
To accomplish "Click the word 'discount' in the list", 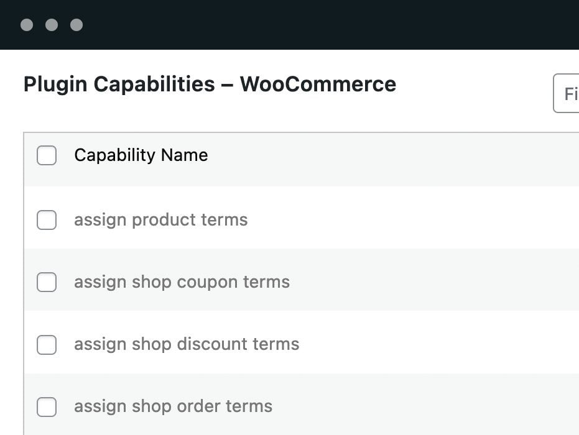I will tap(211, 344).
